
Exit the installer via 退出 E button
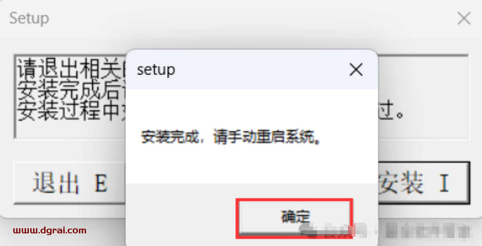(69, 183)
